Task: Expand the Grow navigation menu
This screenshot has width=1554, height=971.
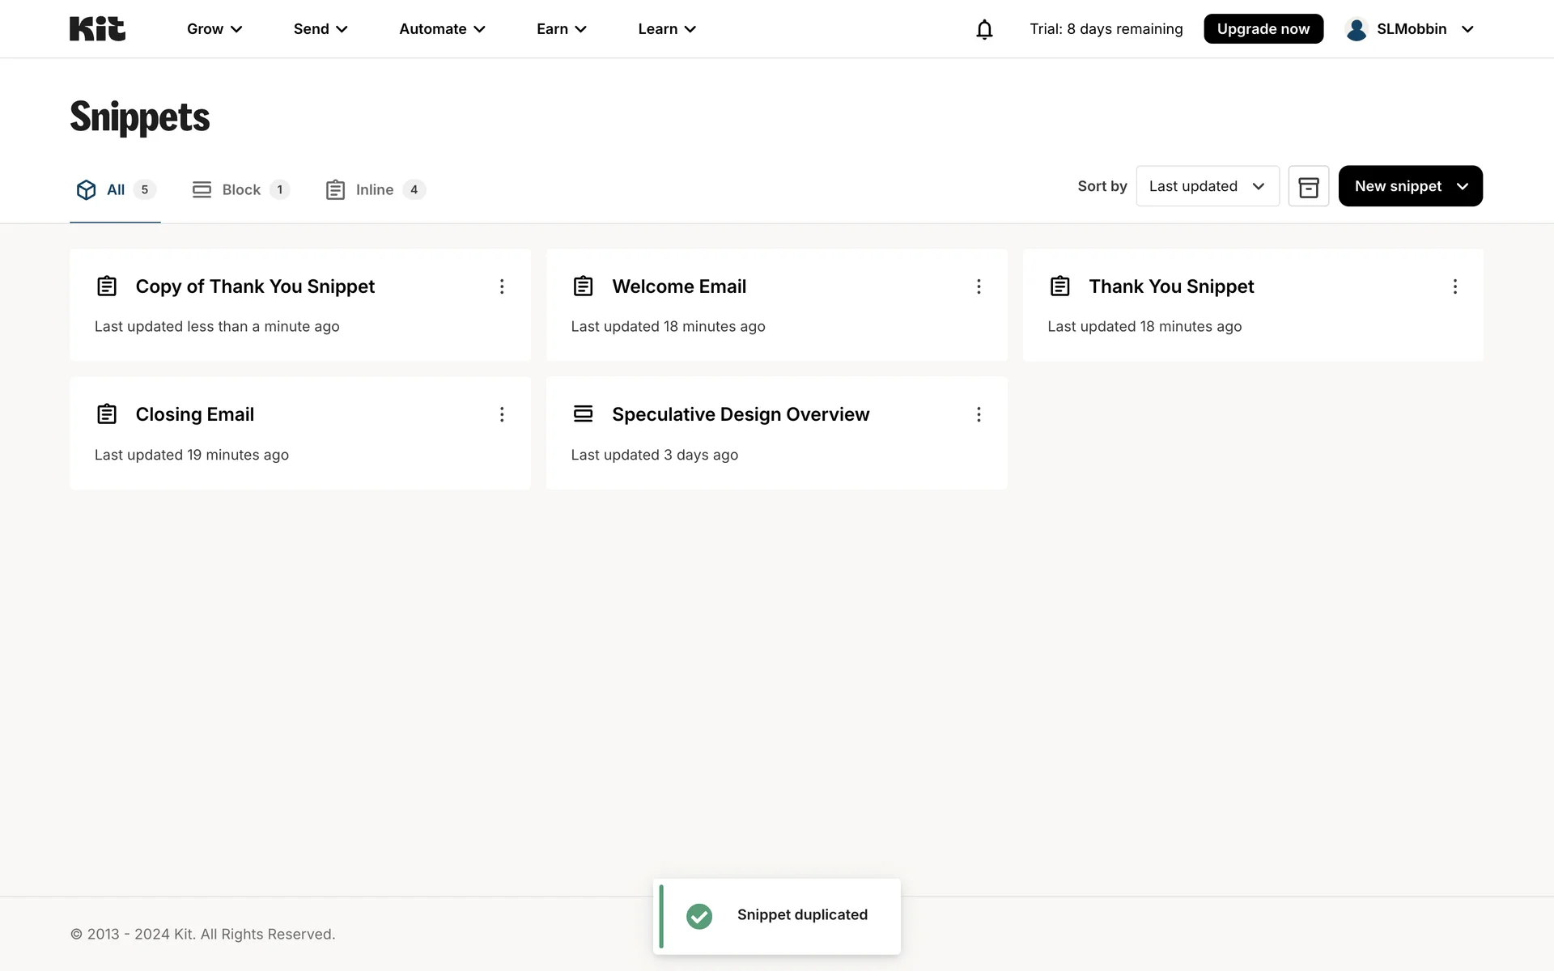Action: point(214,29)
